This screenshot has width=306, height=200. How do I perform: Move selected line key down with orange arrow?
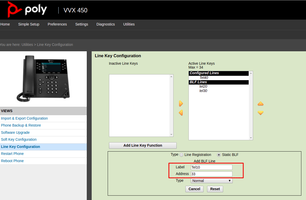point(261,113)
